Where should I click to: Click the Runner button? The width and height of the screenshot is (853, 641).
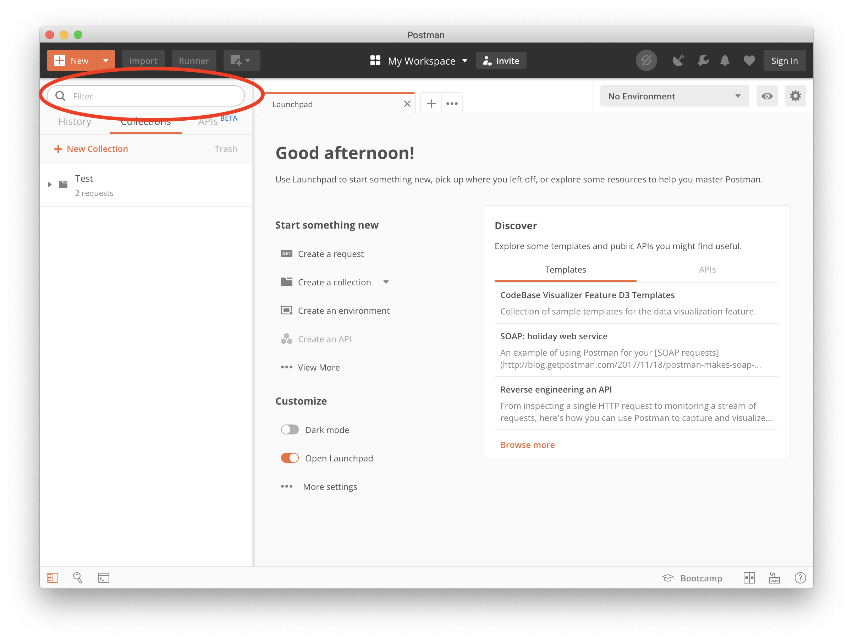194,61
